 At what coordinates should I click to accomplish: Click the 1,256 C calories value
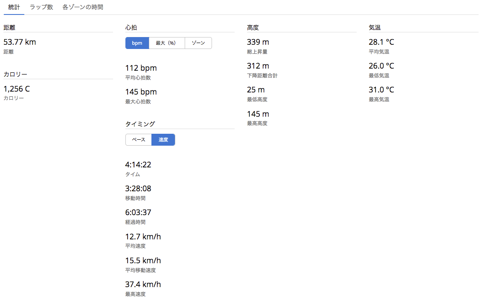(x=17, y=89)
